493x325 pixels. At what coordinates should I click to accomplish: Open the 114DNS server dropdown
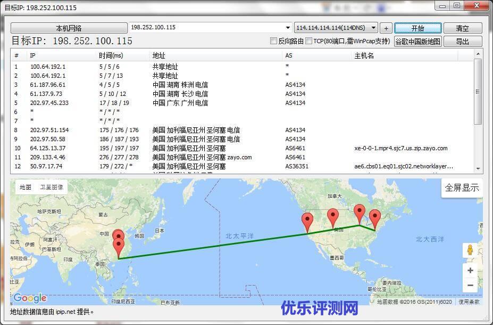373,28
